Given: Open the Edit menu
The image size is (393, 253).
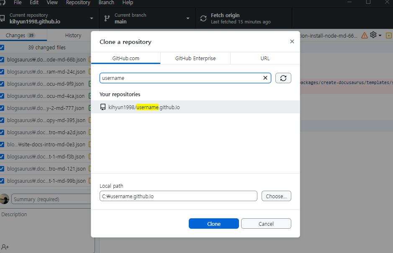Looking at the screenshot, I should (x=34, y=3).
